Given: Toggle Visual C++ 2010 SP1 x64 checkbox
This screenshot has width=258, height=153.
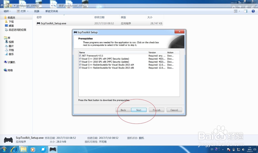Looking at the screenshot, I should [x=80, y=59].
